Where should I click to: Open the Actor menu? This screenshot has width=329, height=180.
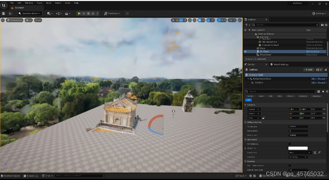[x=68, y=3]
